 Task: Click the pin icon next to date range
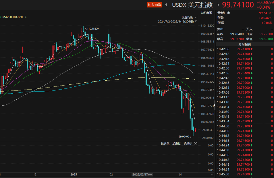pos(196,21)
